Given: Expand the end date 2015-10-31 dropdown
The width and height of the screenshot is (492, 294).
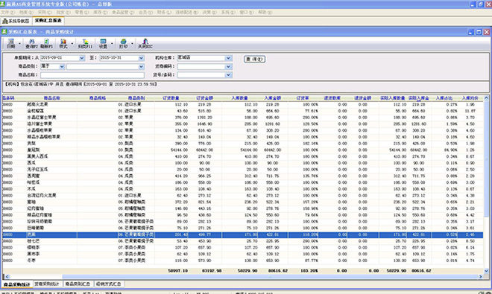Looking at the screenshot, I should [x=141, y=58].
